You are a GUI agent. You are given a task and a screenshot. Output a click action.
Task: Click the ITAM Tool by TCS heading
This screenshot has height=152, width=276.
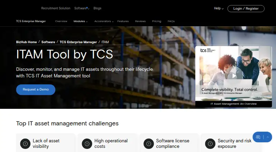[x=65, y=54]
